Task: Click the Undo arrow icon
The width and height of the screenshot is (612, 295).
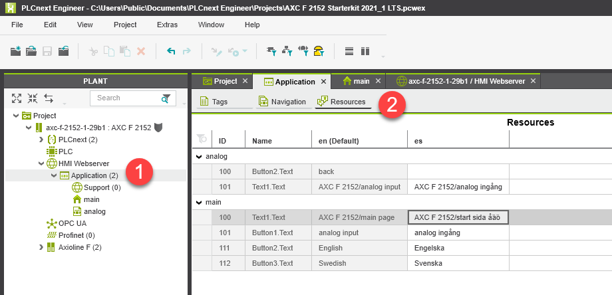Action: tap(171, 51)
